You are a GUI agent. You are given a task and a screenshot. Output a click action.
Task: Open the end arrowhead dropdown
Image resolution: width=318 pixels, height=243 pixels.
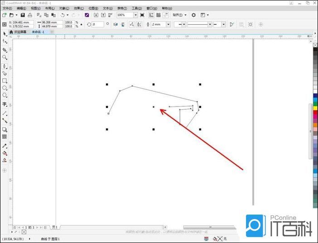tap(223, 24)
